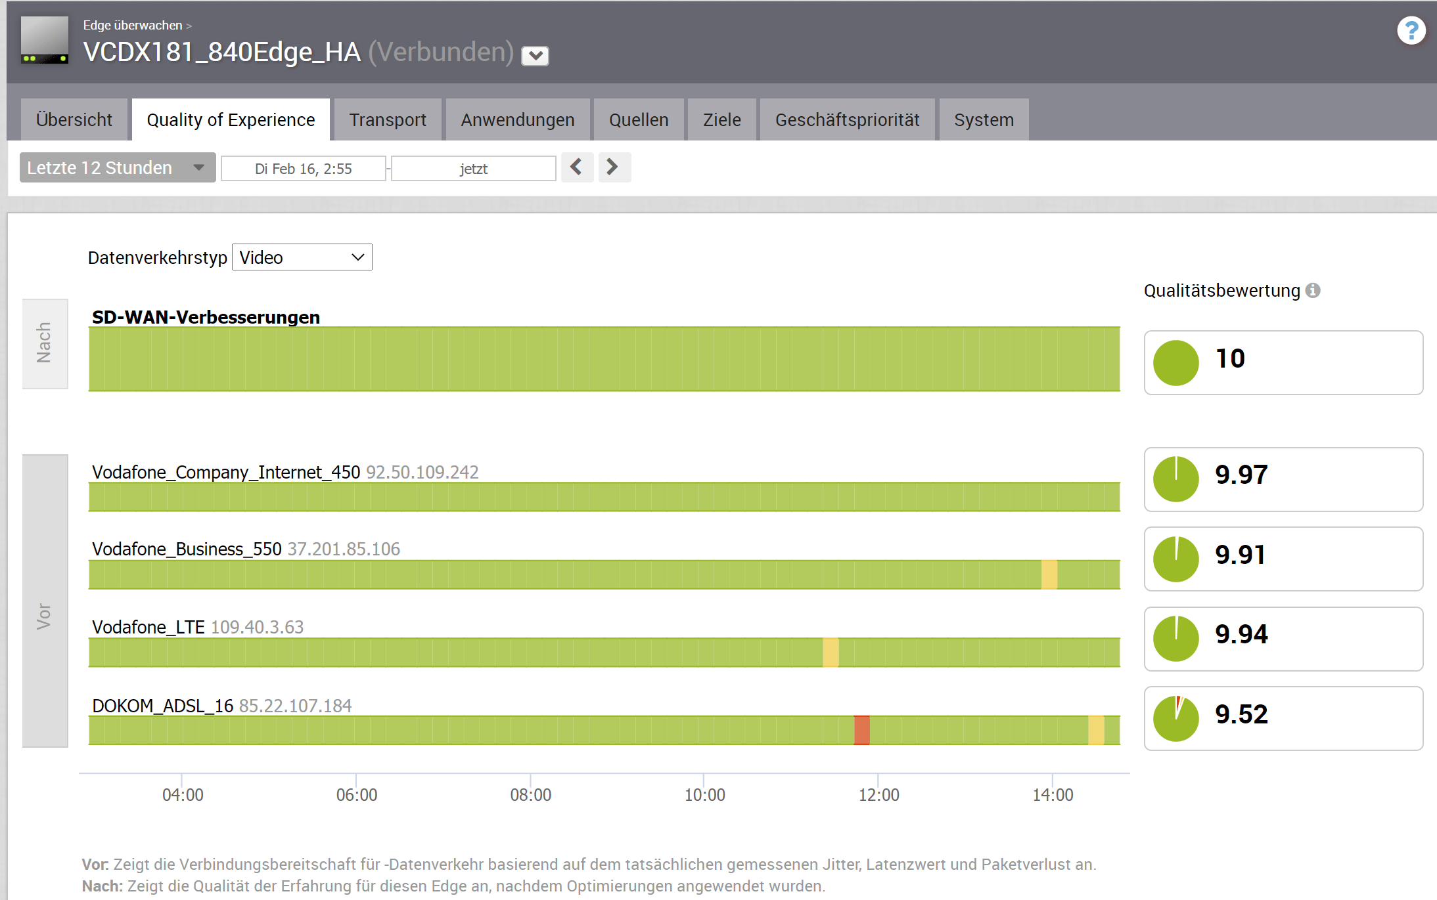Go to the next time range arrow
The height and width of the screenshot is (900, 1437).
pyautogui.click(x=614, y=167)
